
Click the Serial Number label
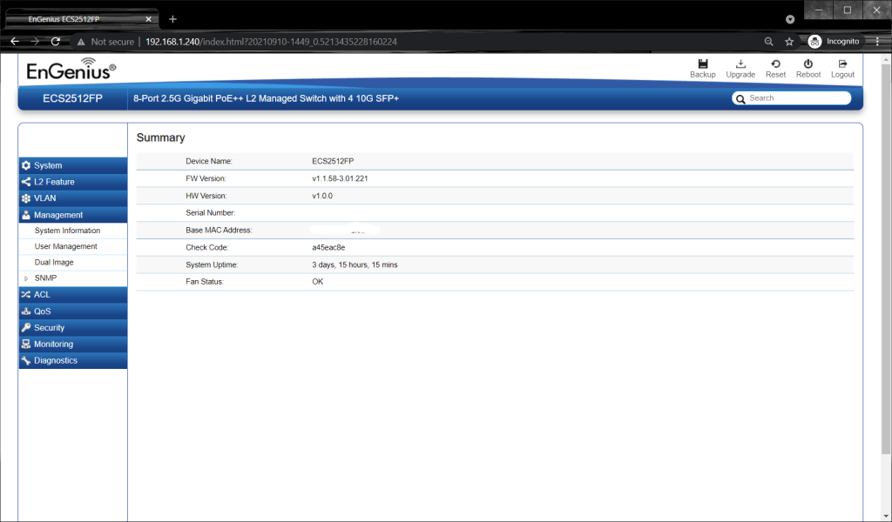tap(211, 213)
